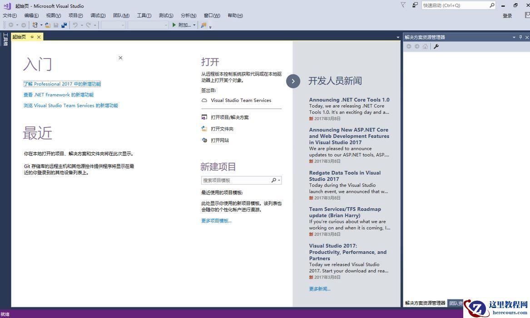The height and width of the screenshot is (318, 530).
Task: Click the 快速启动 search box
Action: click(455, 5)
